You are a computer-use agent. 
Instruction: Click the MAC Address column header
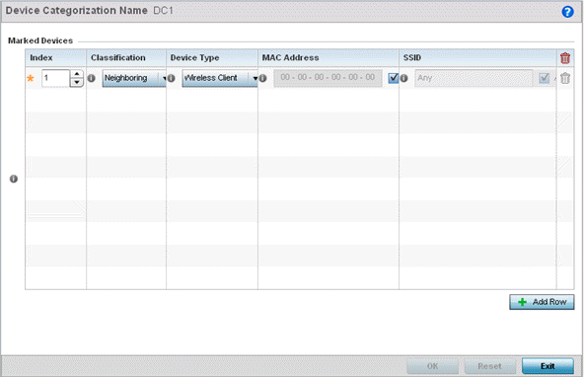tap(328, 58)
